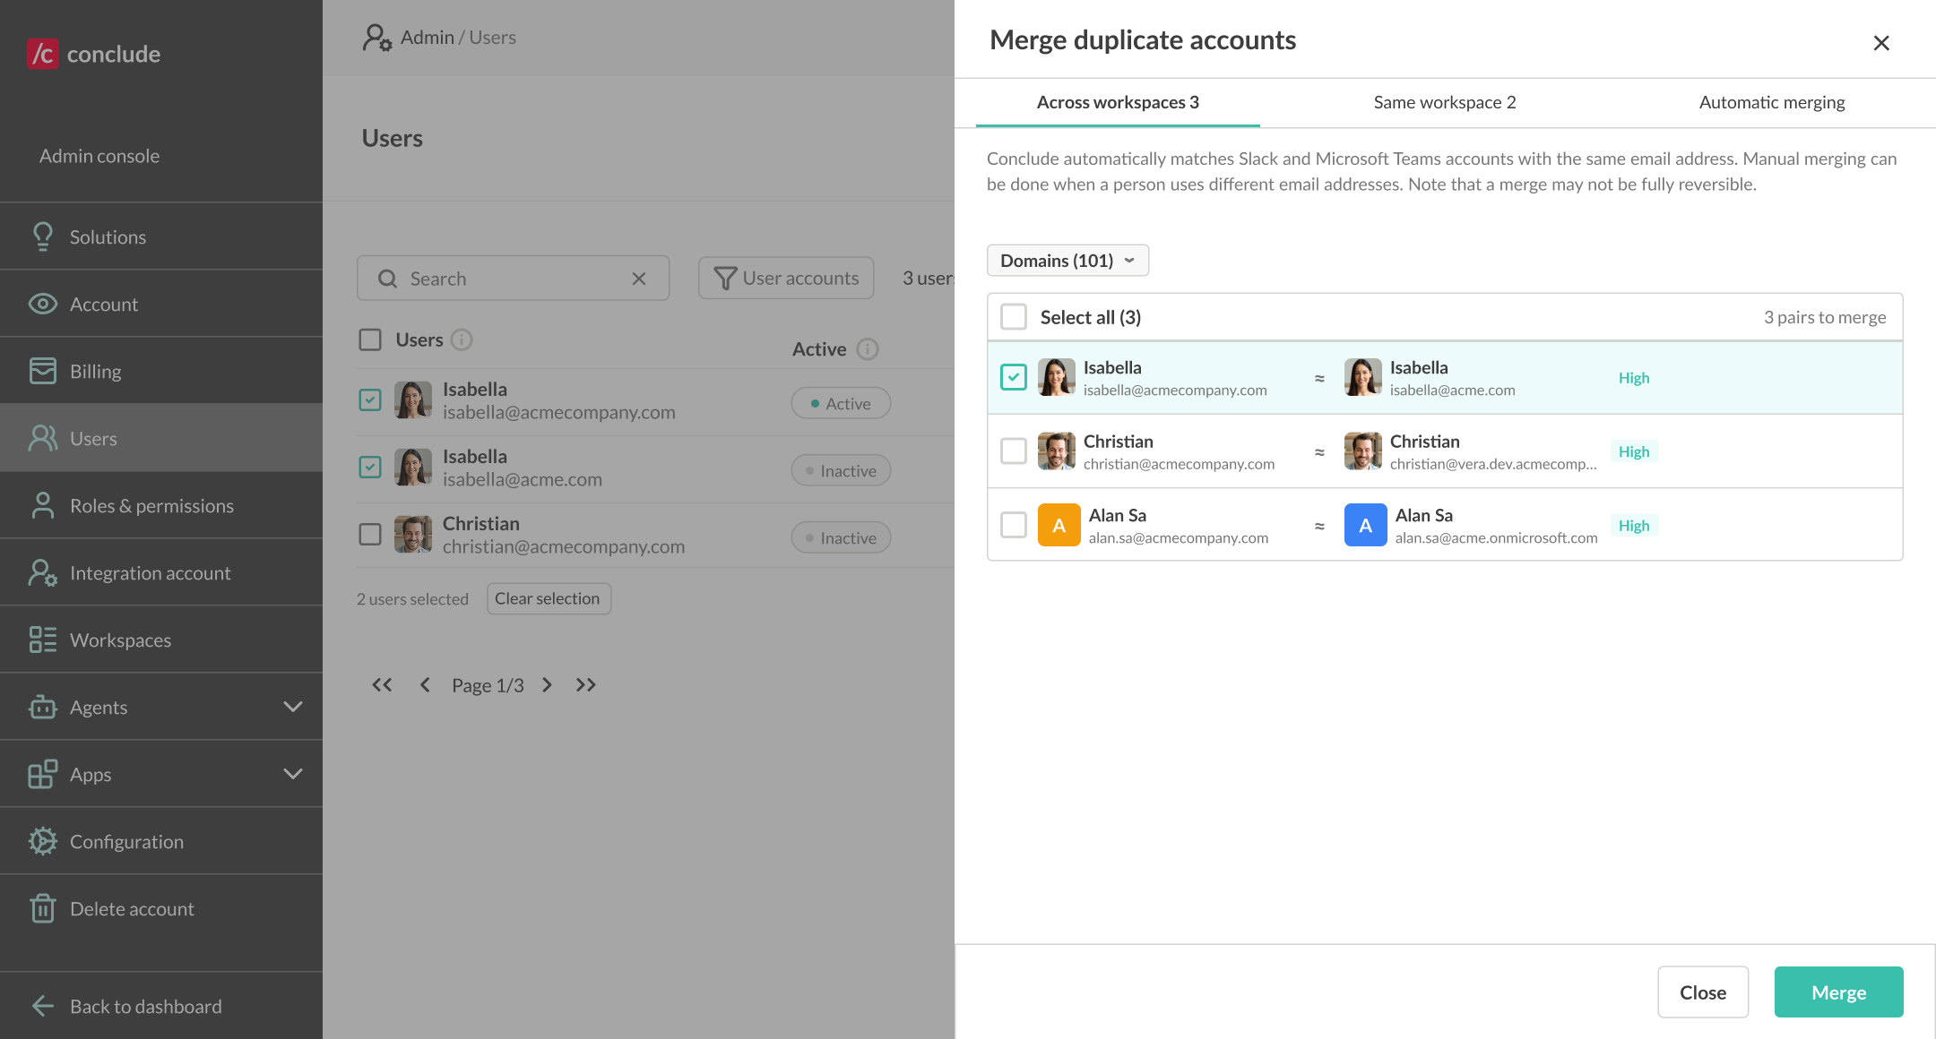The width and height of the screenshot is (1936, 1039).
Task: Click the Integration account icon
Action: pyautogui.click(x=42, y=572)
